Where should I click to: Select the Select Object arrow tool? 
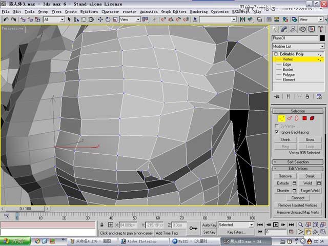coord(69,19)
